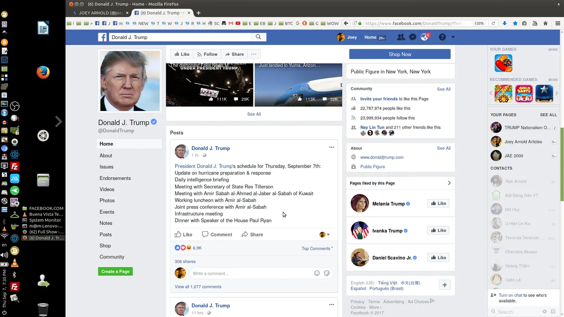This screenshot has height=317, width=564.
Task: Open the Events page section
Action: (x=107, y=212)
